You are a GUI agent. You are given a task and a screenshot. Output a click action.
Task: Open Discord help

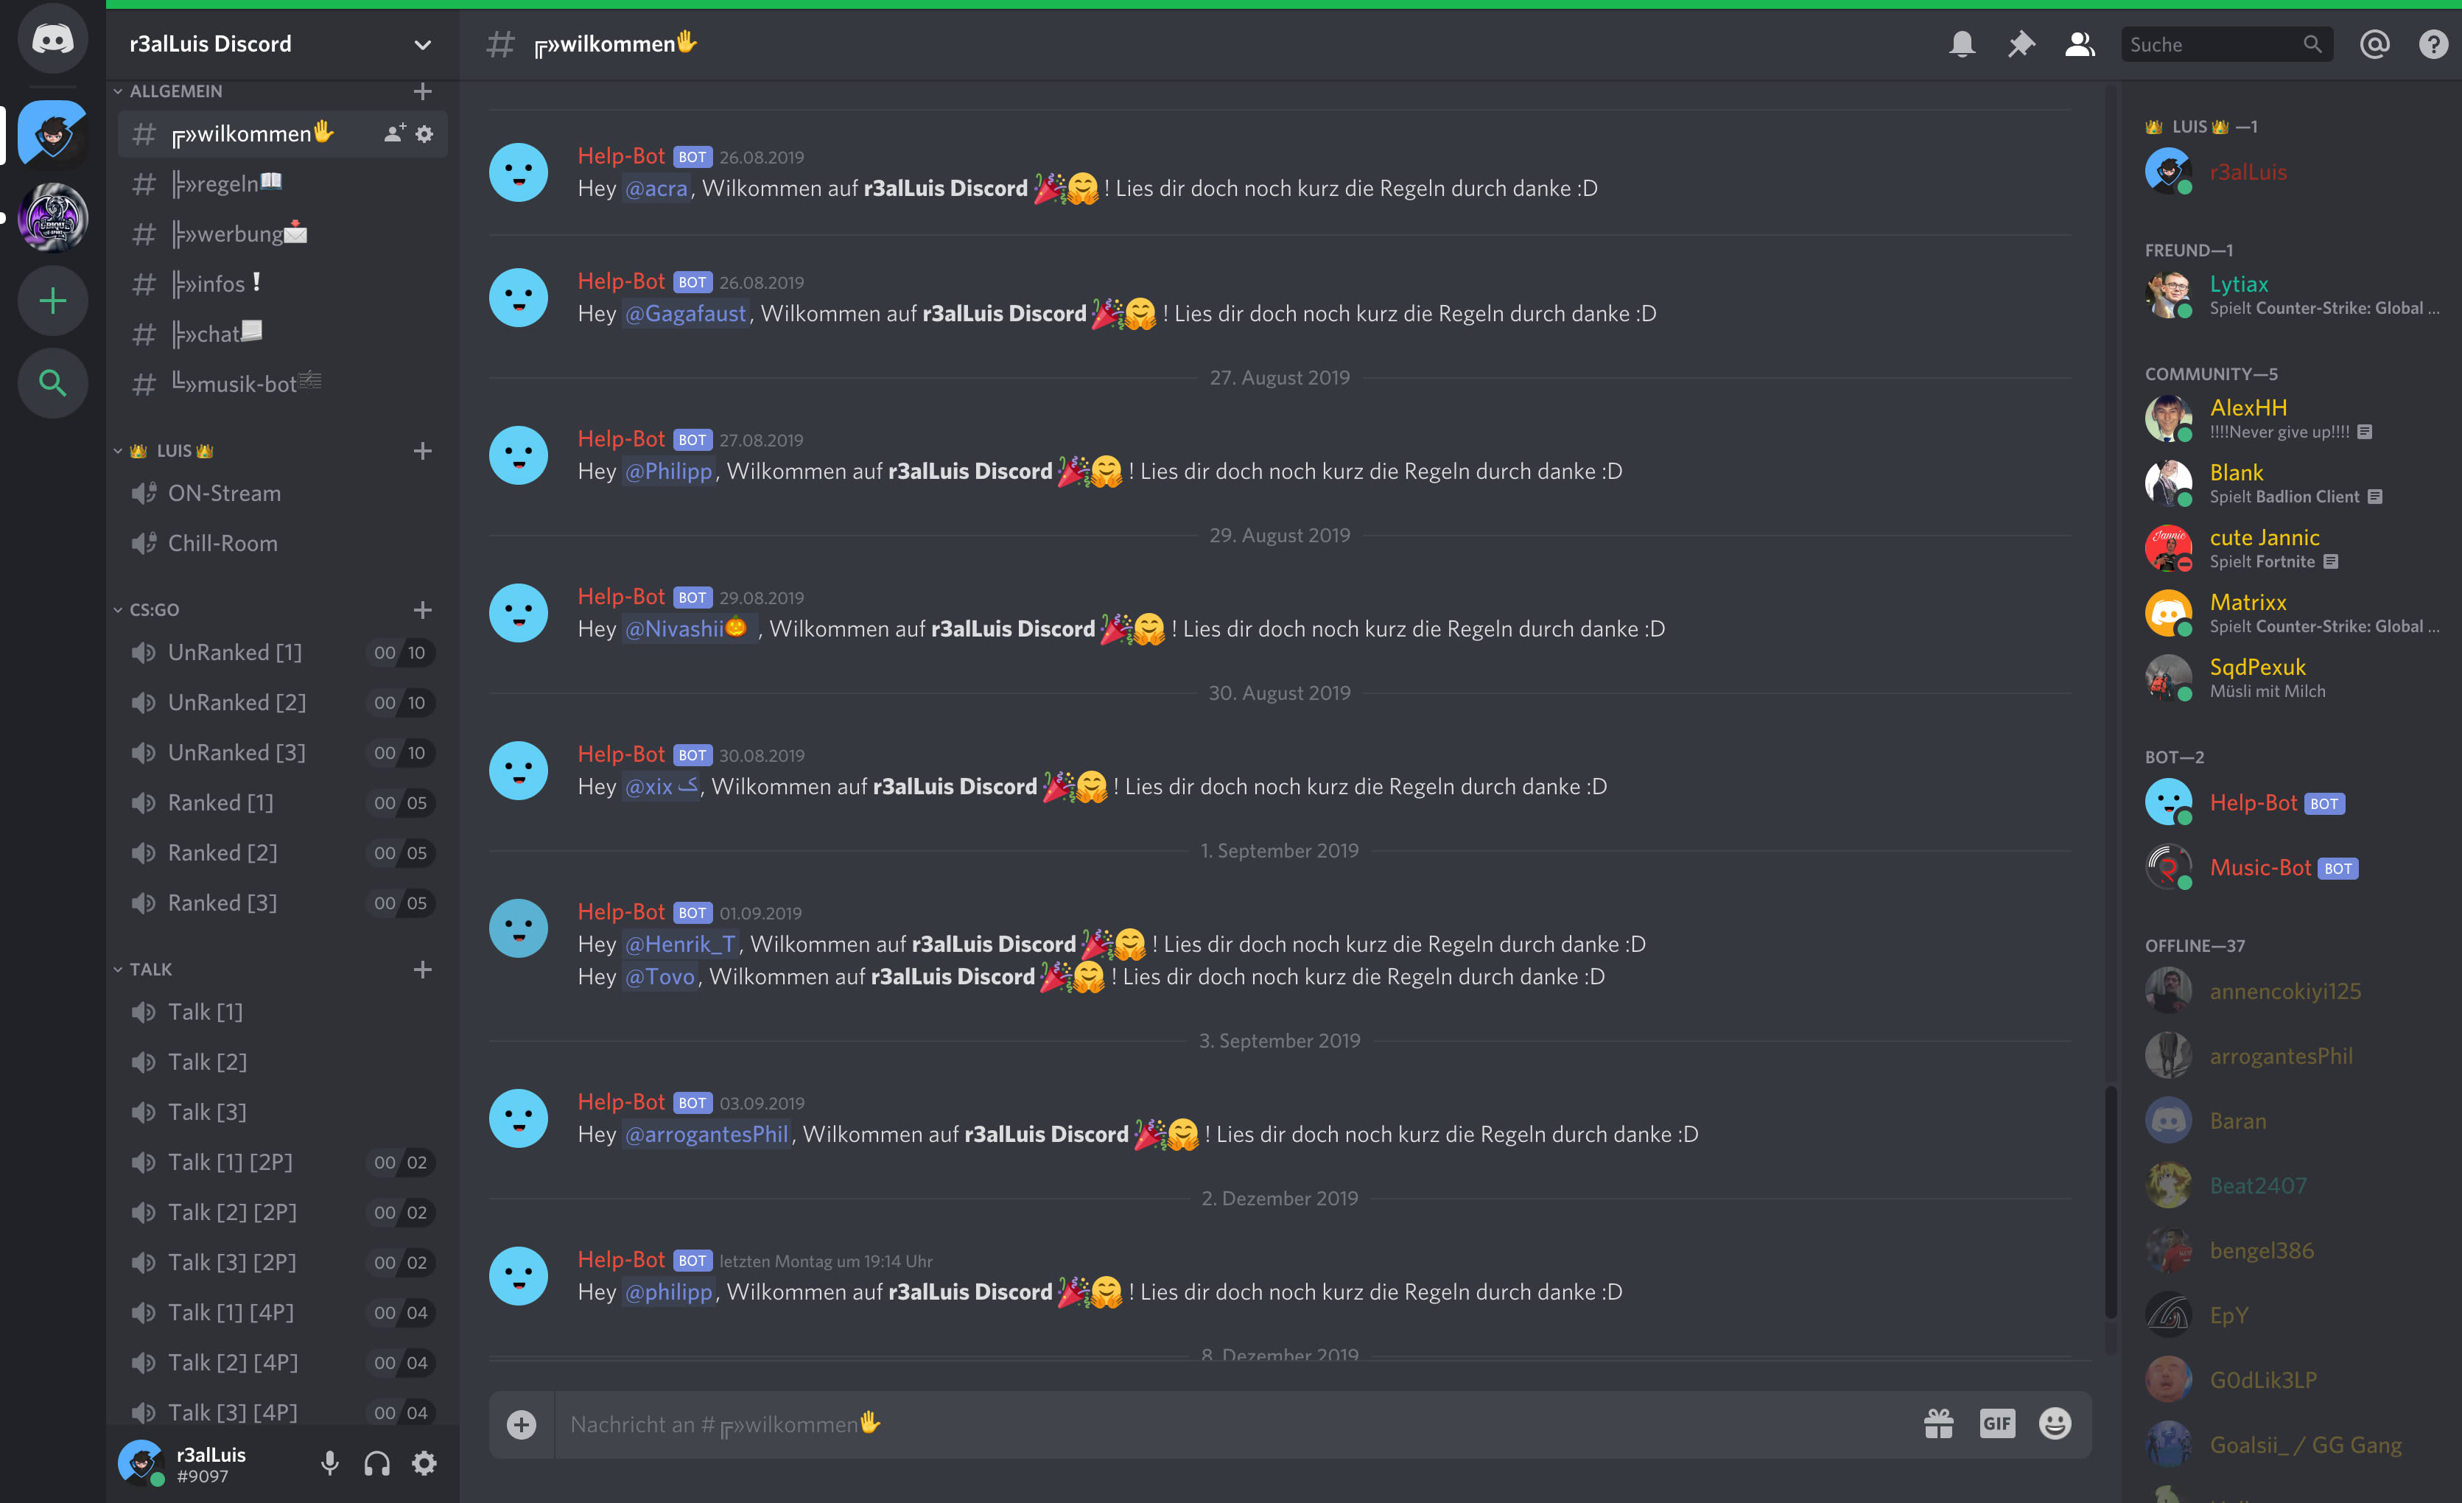click(2433, 44)
